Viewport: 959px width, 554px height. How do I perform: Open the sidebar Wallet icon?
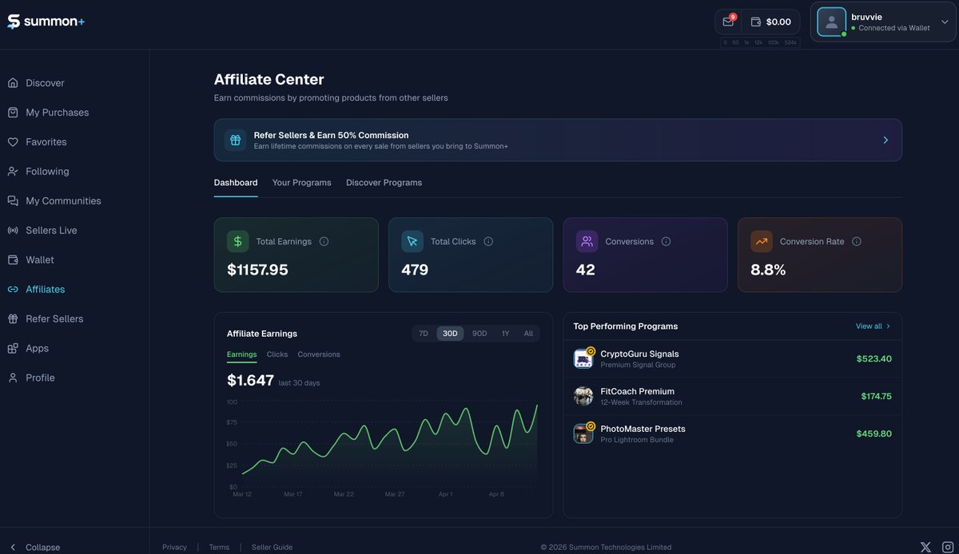13,260
